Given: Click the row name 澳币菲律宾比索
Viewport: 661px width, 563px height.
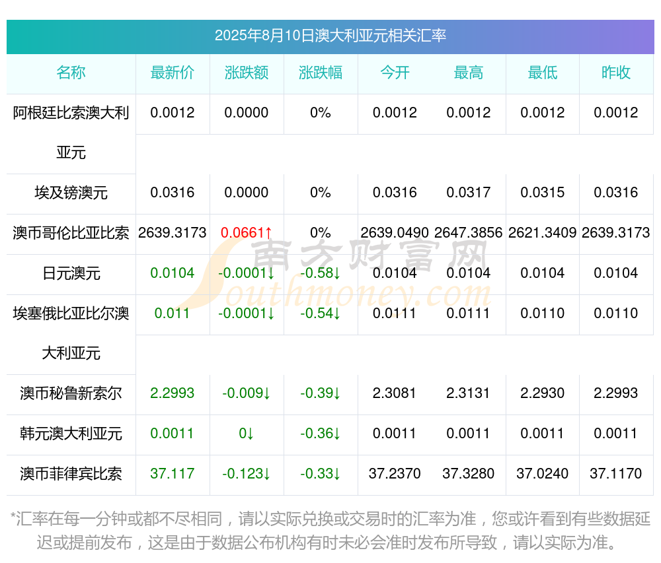Looking at the screenshot, I should click(71, 473).
